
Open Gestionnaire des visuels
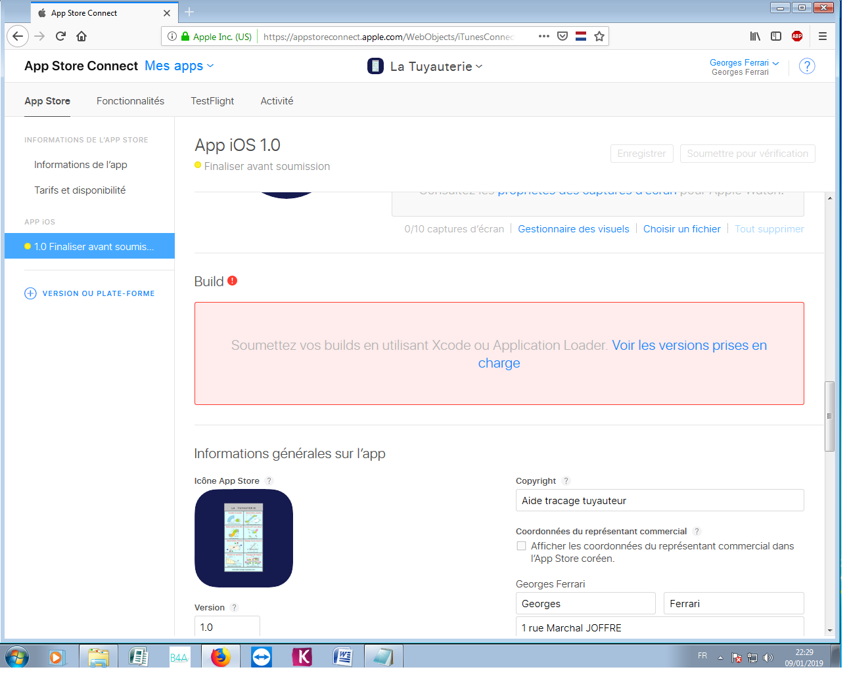point(574,229)
